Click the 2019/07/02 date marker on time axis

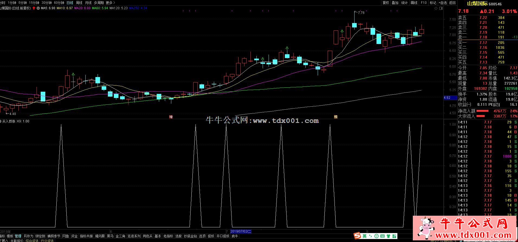coord(241,231)
